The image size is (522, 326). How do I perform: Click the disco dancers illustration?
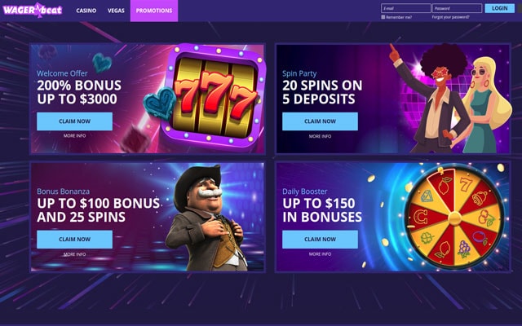(x=451, y=99)
